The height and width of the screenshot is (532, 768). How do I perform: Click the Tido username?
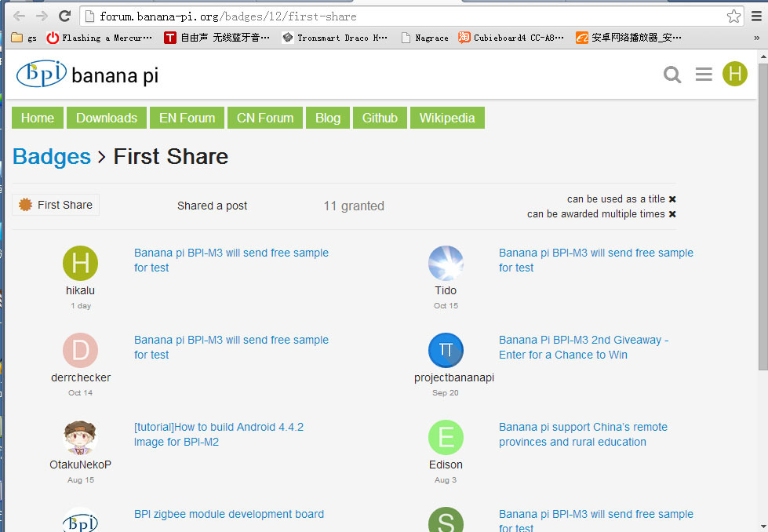(x=446, y=290)
